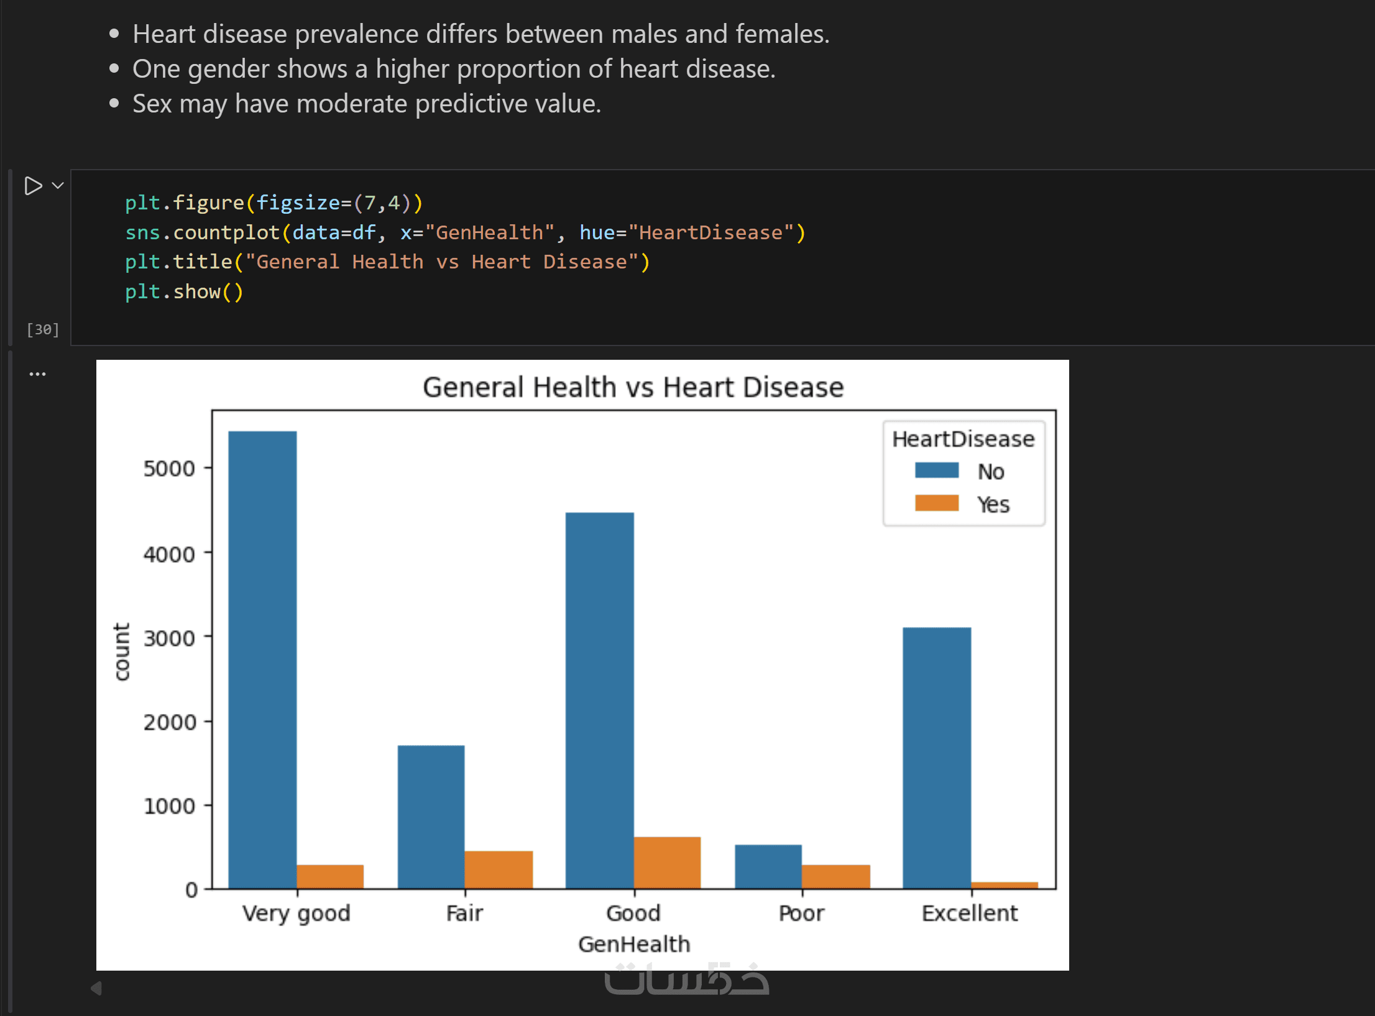The height and width of the screenshot is (1016, 1375).
Task: Open the output cell ellipsis menu
Action: (37, 374)
